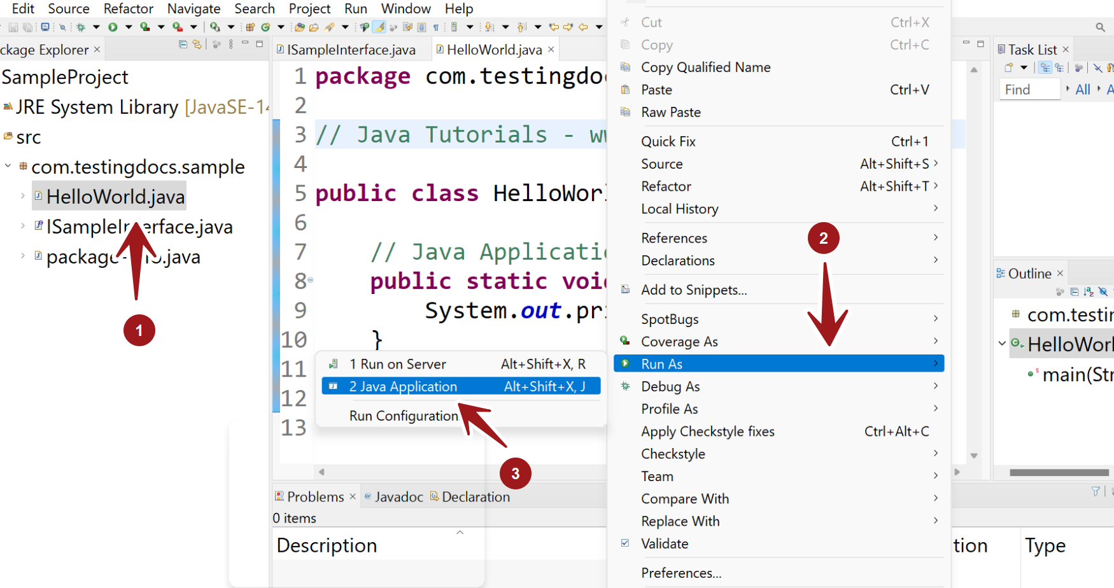Collapse the com.testingdocs.sample package node
Viewport: 1114px width, 588px height.
(8, 166)
